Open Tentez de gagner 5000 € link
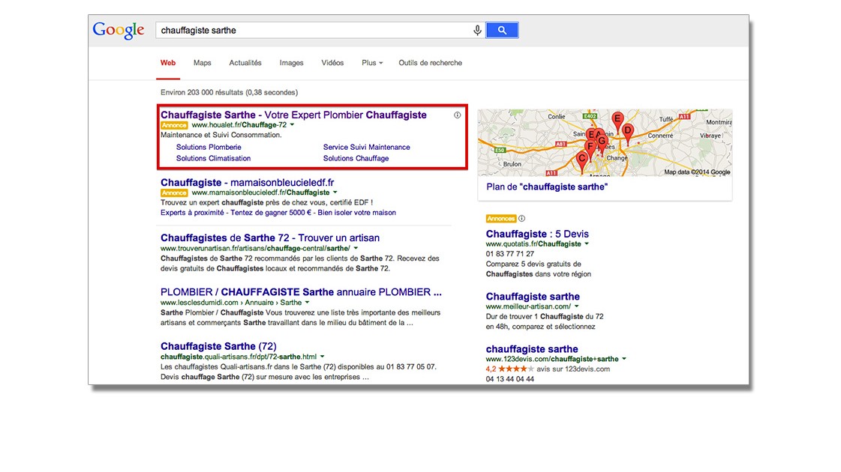841x472 pixels. click(271, 213)
